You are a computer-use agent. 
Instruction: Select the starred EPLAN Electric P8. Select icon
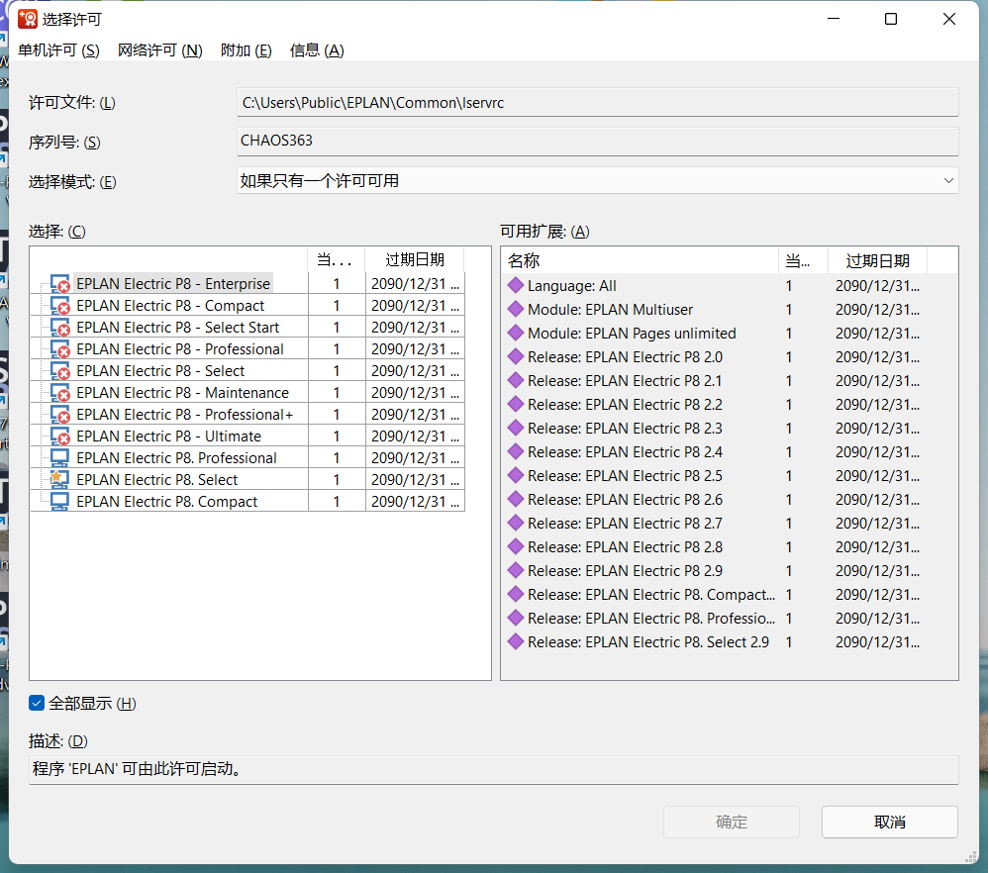click(59, 480)
